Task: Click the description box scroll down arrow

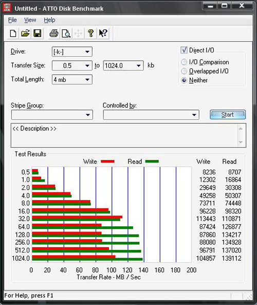Action: click(241, 142)
